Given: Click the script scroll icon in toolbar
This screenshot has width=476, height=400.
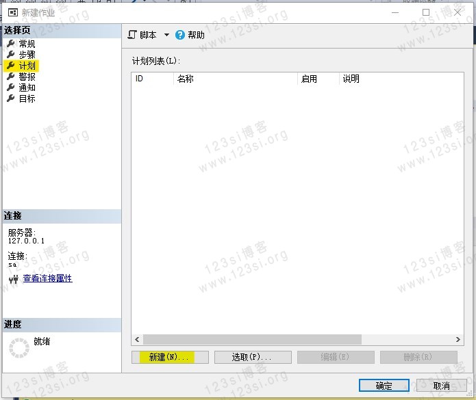Looking at the screenshot, I should tap(132, 35).
